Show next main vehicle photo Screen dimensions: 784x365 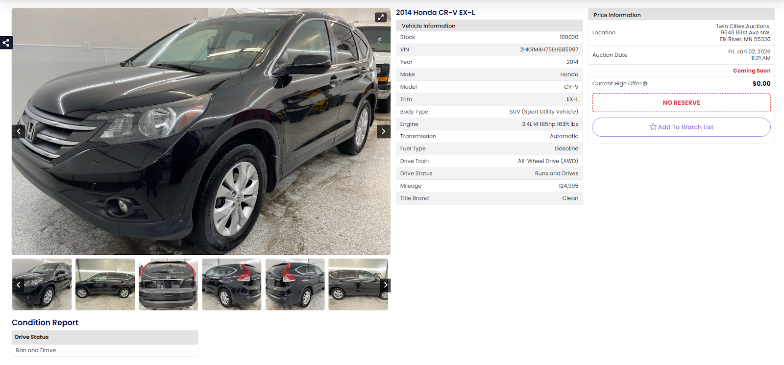click(384, 131)
